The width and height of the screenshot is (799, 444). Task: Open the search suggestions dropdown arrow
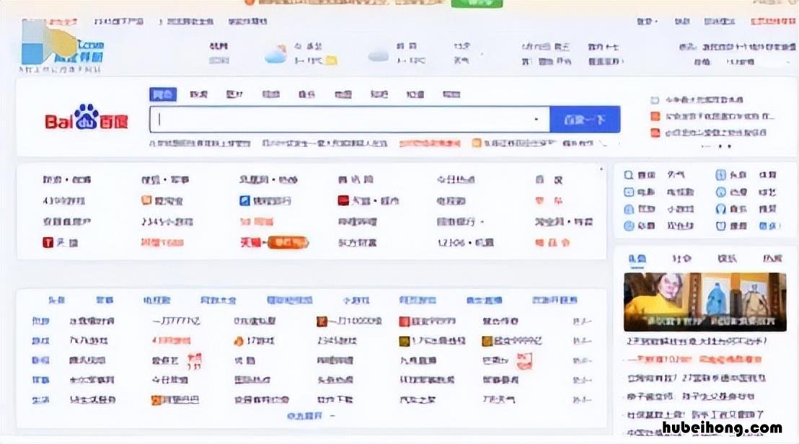[x=536, y=119]
